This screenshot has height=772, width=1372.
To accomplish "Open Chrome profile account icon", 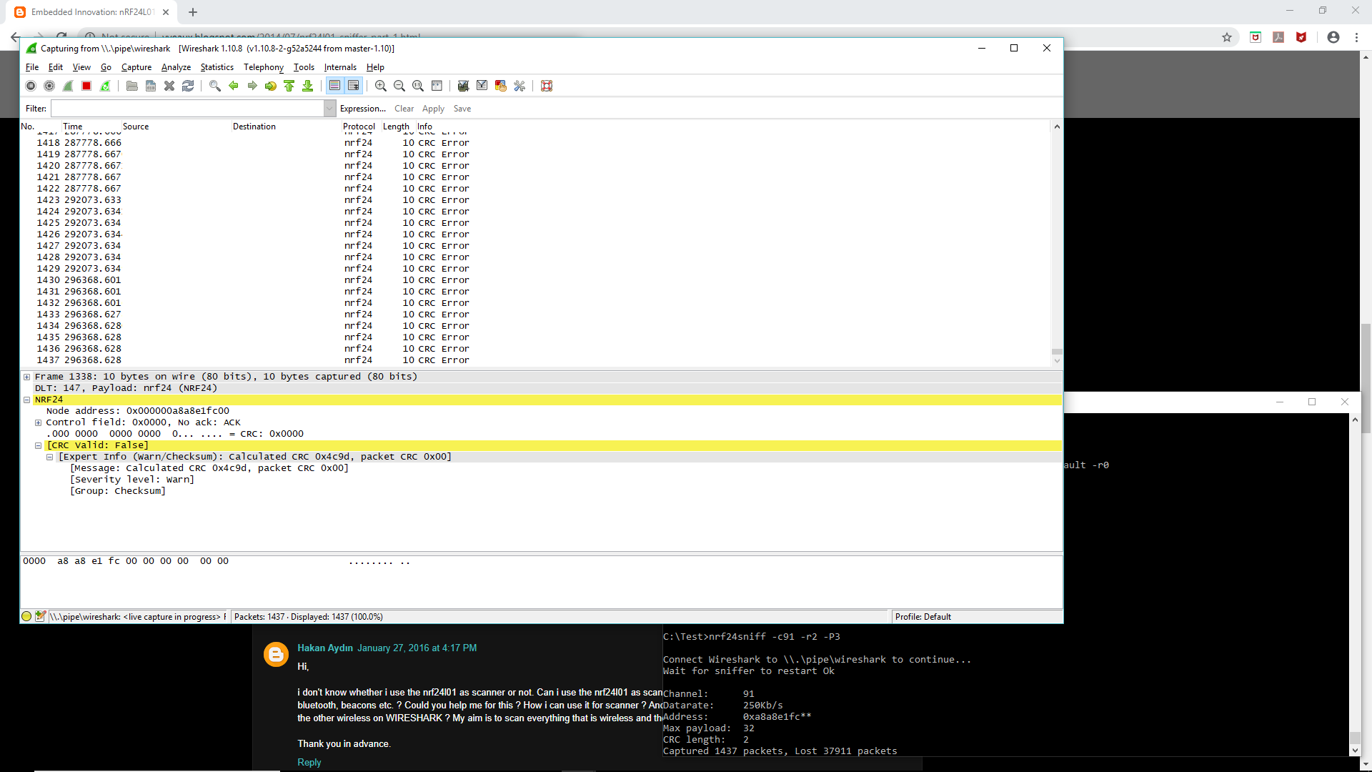I will 1333,37.
